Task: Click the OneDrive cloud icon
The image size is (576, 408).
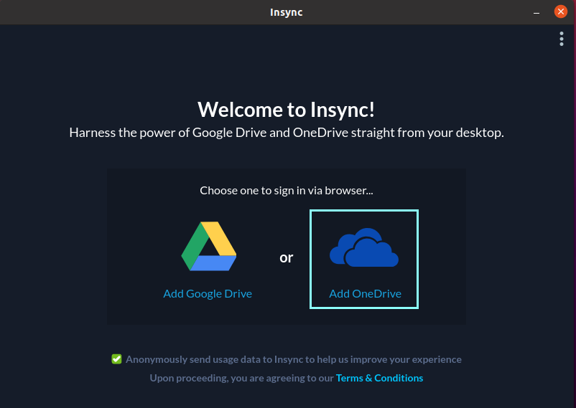Action: coord(364,247)
